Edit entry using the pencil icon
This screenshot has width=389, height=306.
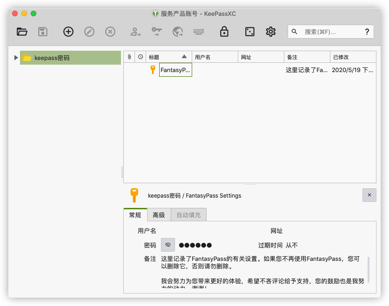pos(89,32)
